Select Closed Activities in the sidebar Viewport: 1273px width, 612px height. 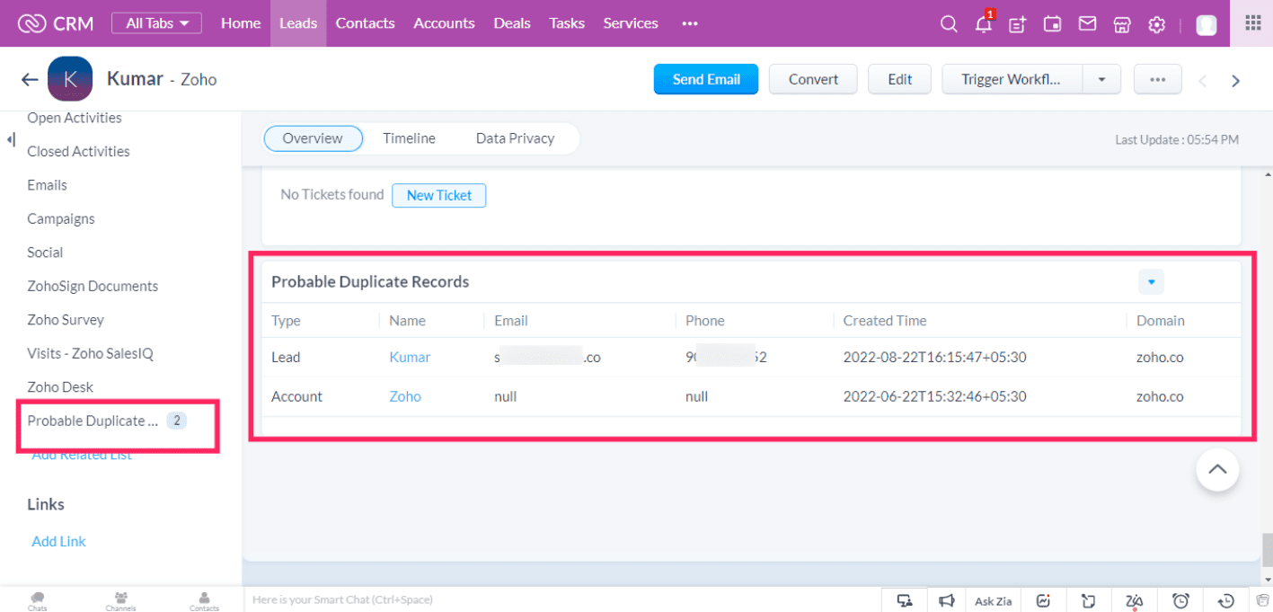(78, 152)
